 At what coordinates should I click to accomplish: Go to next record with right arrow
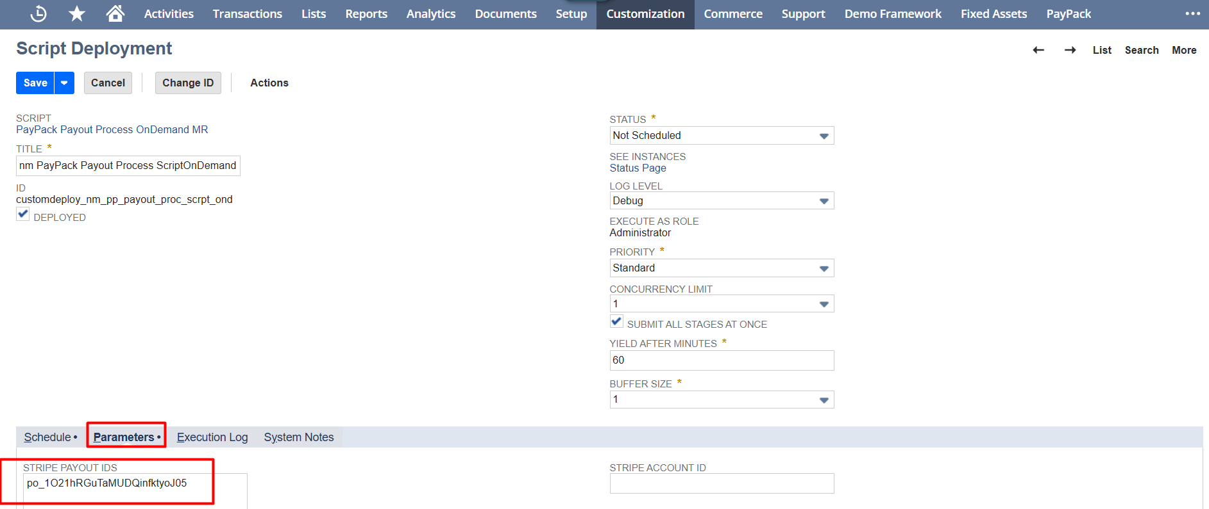[1070, 50]
